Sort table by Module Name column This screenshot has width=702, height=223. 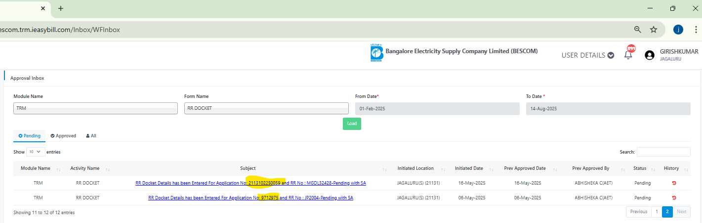[x=36, y=168]
